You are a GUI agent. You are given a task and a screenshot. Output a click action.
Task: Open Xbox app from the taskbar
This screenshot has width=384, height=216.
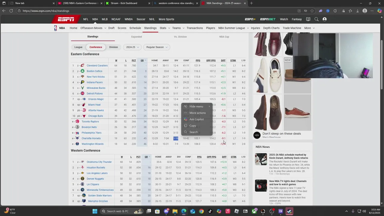click(x=254, y=211)
